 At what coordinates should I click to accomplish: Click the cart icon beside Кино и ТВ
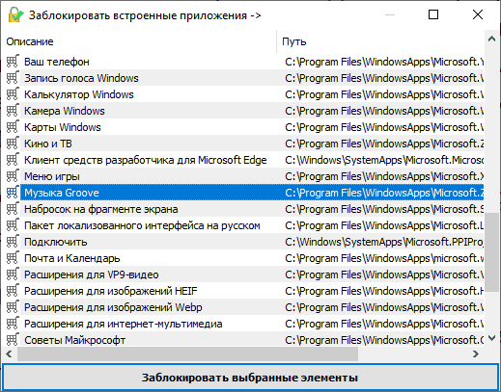click(13, 143)
